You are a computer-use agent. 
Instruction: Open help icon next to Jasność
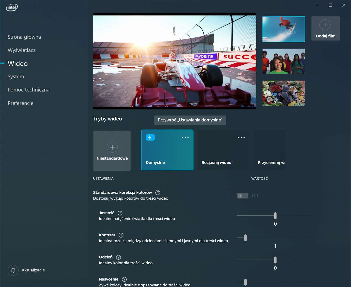point(120,213)
